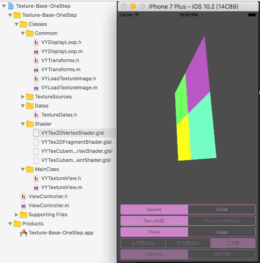Click the Wi-Fi icon in simulator status bar
260x263 pixels.
click(x=137, y=15)
